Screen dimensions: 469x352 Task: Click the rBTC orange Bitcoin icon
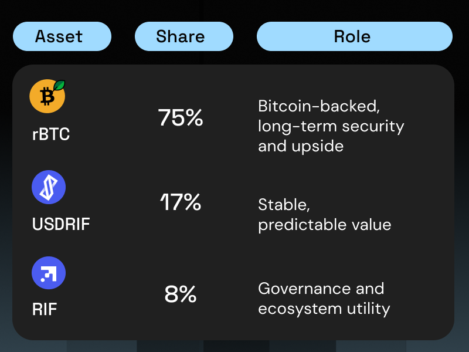tap(47, 96)
